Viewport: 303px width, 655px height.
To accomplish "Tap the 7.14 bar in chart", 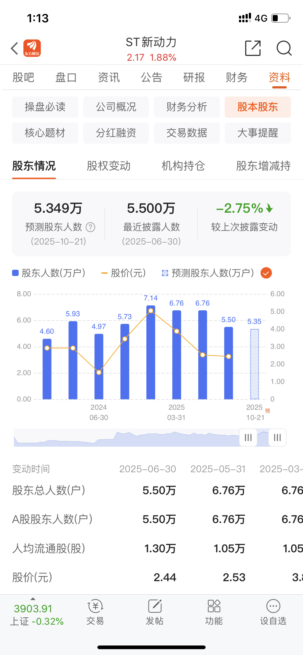I will point(151,352).
